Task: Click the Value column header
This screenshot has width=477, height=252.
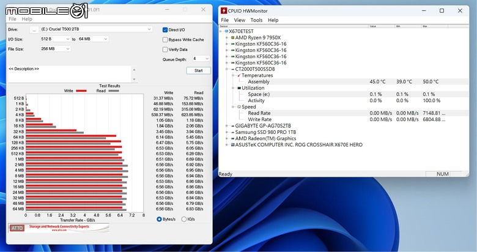Action: [382, 26]
